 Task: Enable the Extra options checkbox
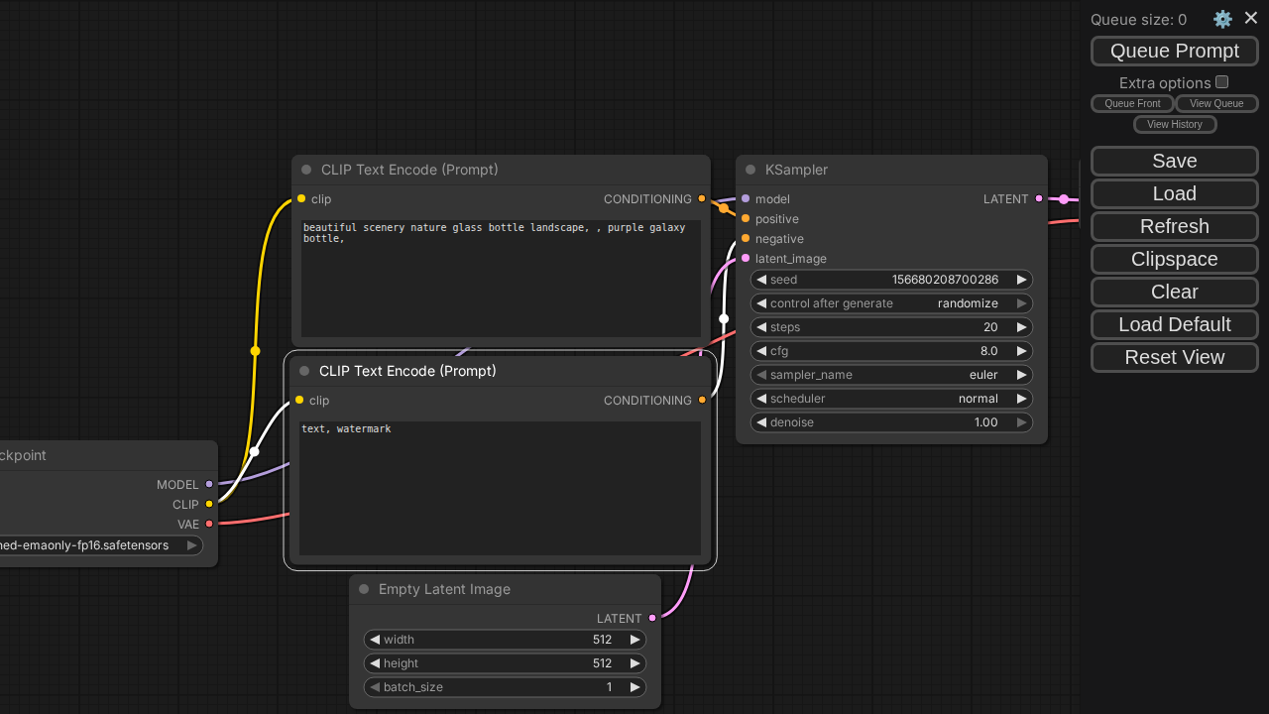pos(1222,82)
